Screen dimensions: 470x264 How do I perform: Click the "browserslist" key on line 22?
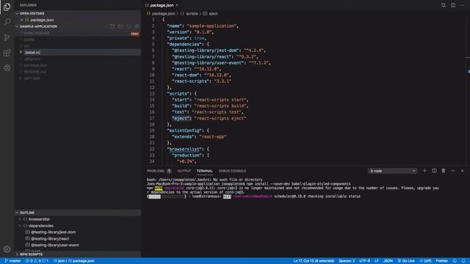coord(184,149)
